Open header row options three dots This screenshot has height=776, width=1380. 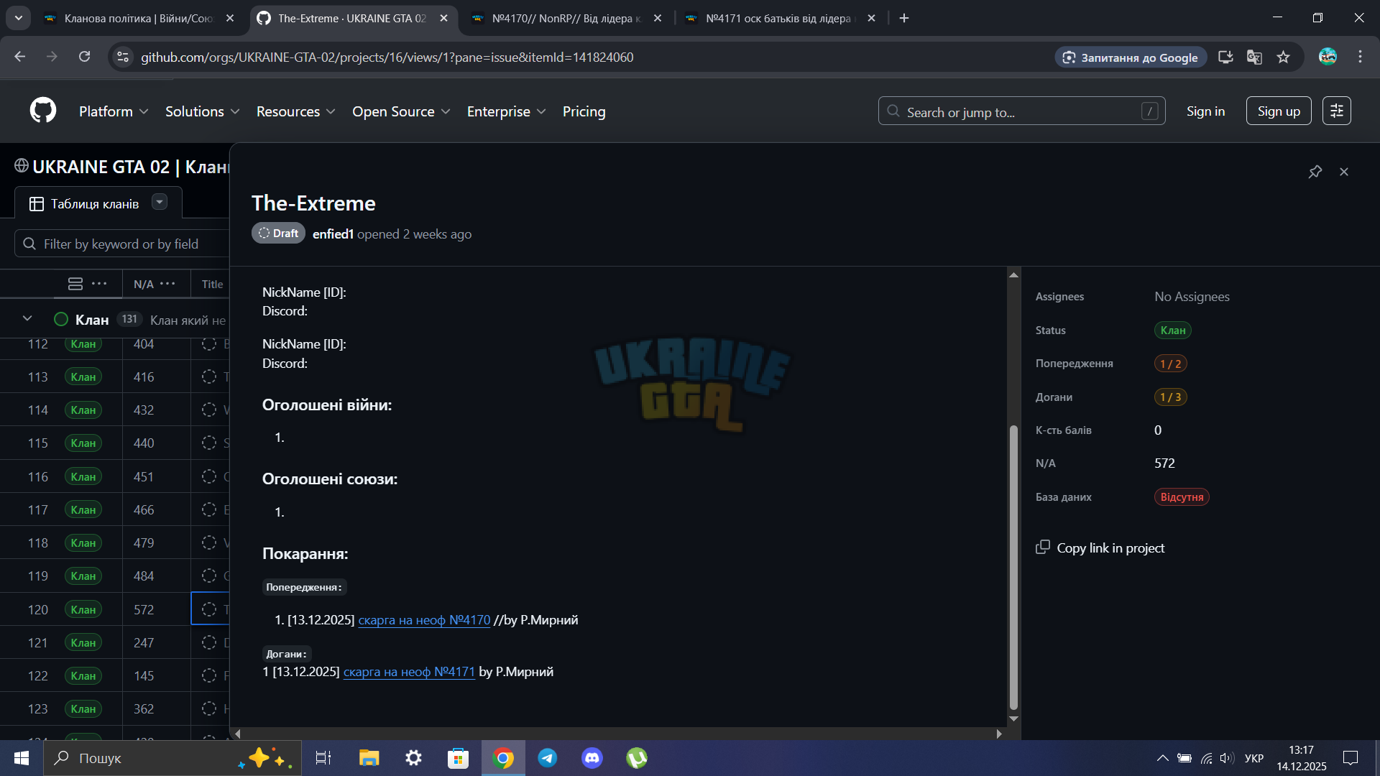pyautogui.click(x=99, y=283)
